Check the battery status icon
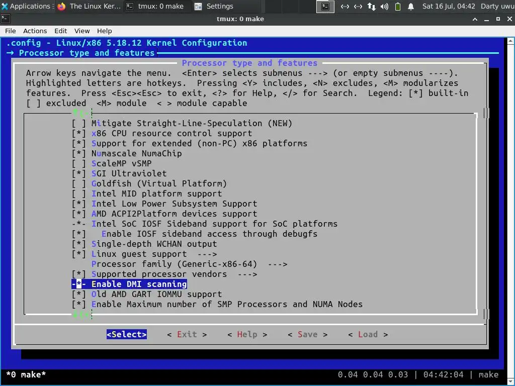This screenshot has height=386, width=515. (x=398, y=6)
